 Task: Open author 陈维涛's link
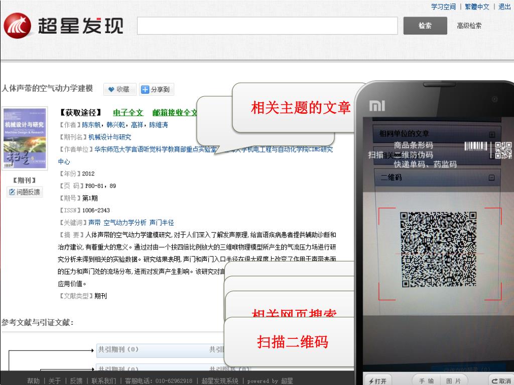[x=159, y=125]
